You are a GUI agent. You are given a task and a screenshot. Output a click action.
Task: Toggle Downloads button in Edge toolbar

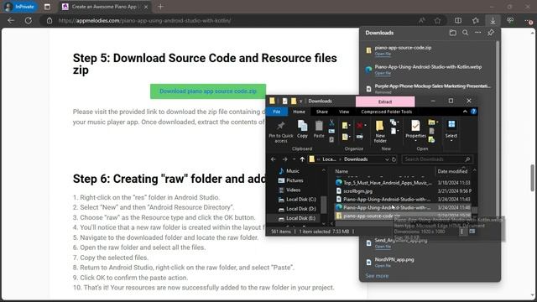click(x=493, y=20)
